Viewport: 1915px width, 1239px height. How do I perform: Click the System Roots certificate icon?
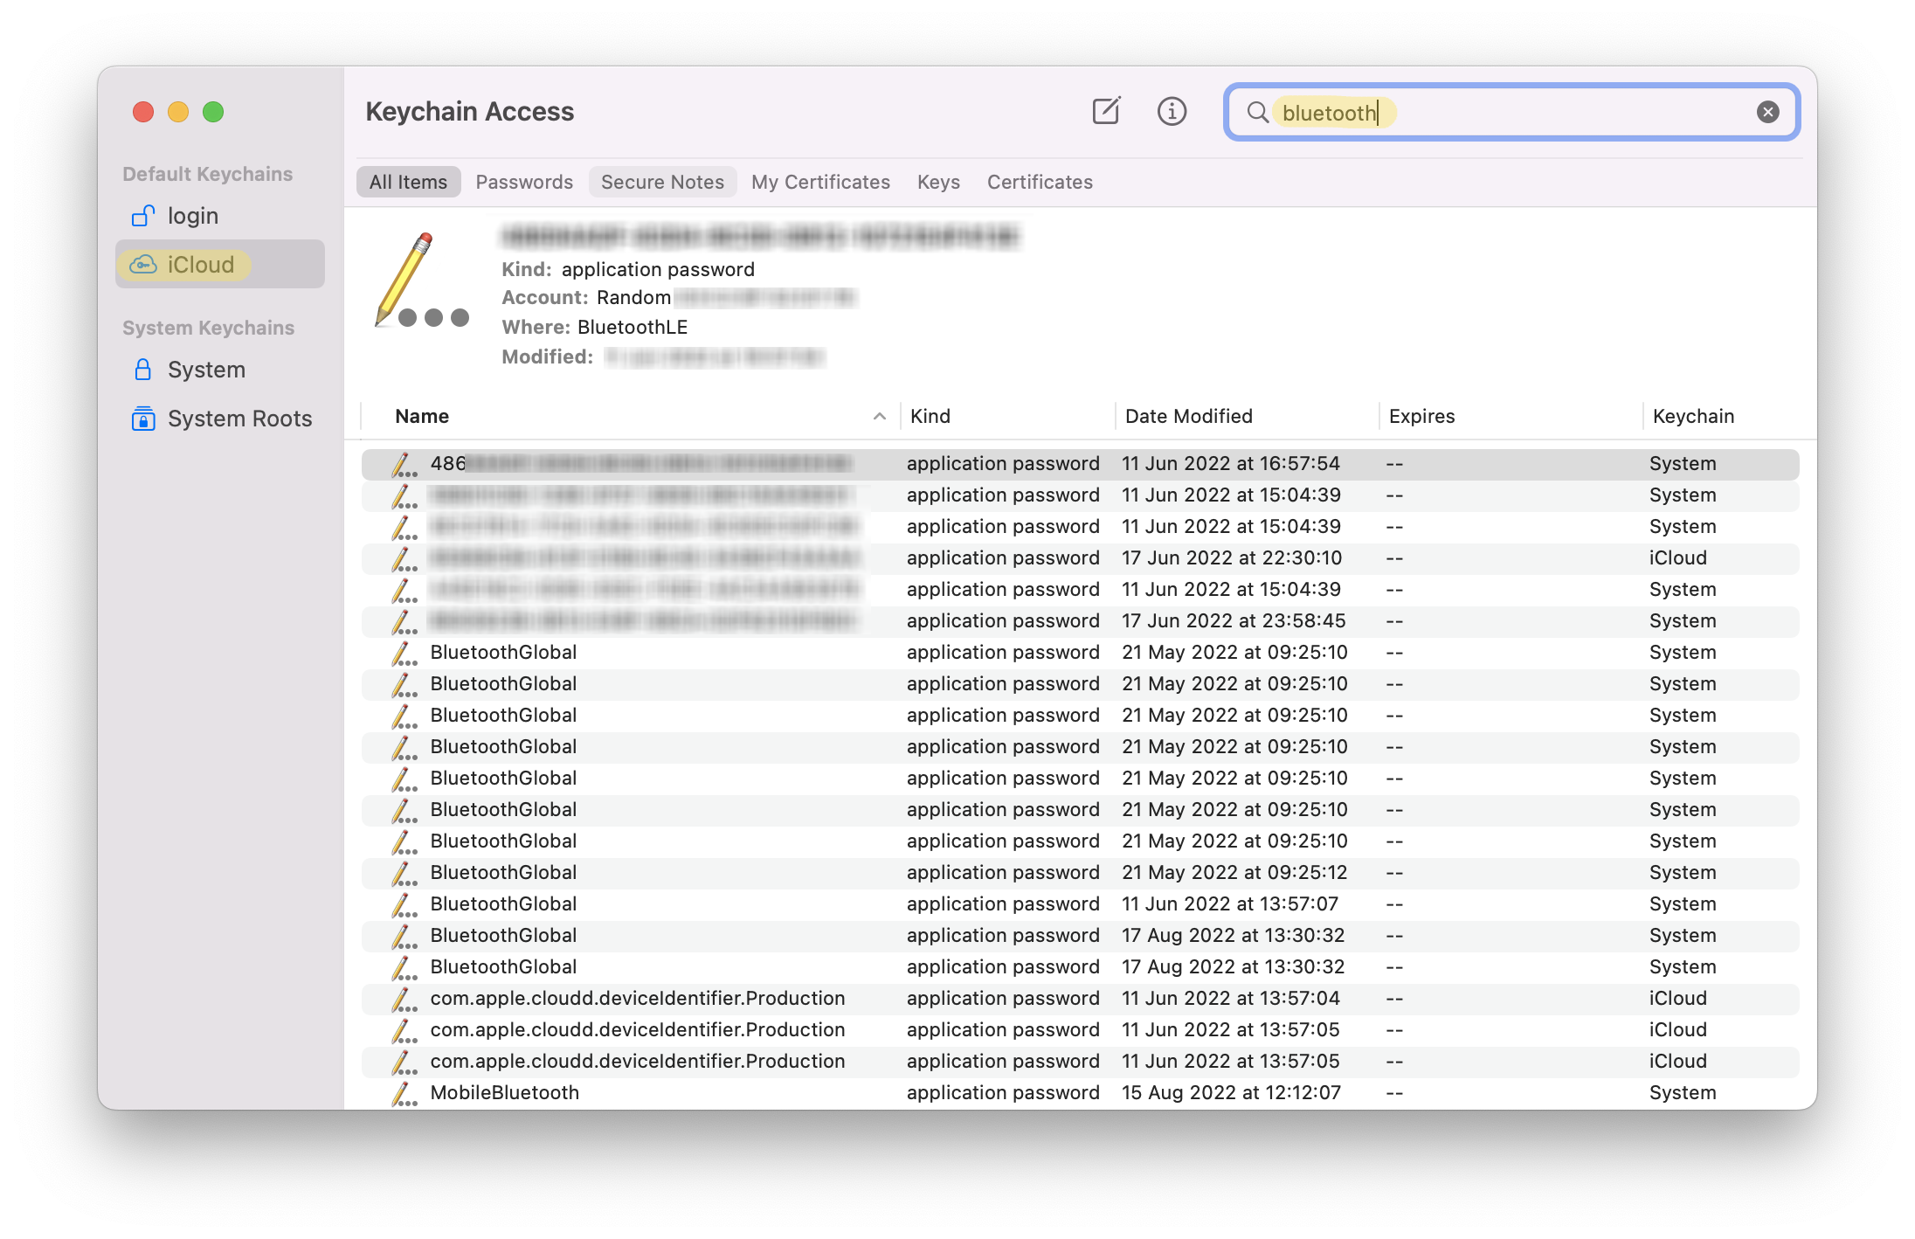(143, 419)
